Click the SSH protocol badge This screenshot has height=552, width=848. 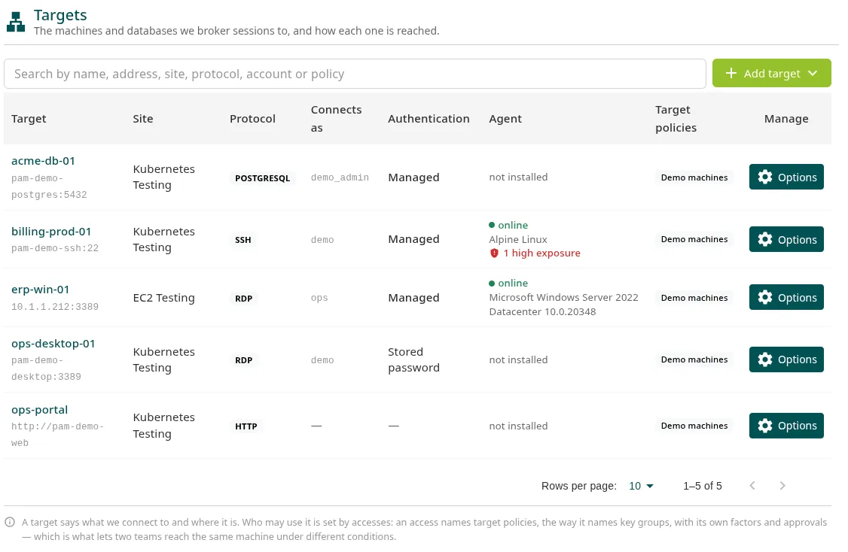243,240
